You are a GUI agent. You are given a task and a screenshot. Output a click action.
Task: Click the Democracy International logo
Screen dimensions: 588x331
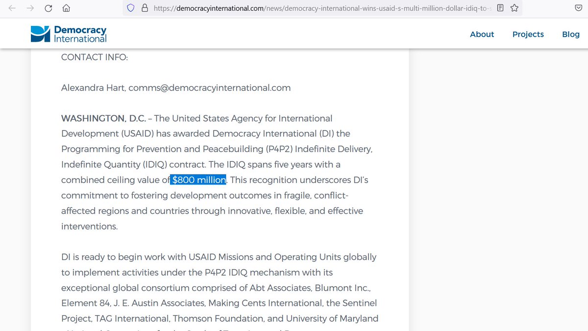coord(68,34)
